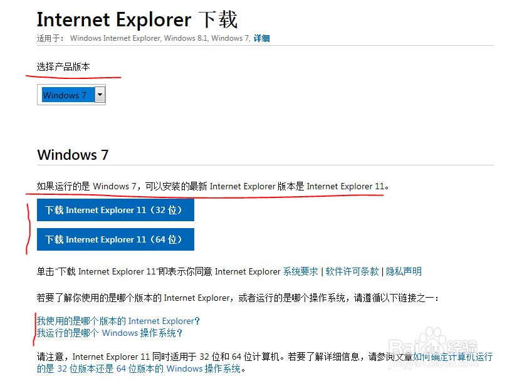This screenshot has width=507, height=381.
Task: Select "Windows 7" in the combo box
Action: tap(66, 95)
